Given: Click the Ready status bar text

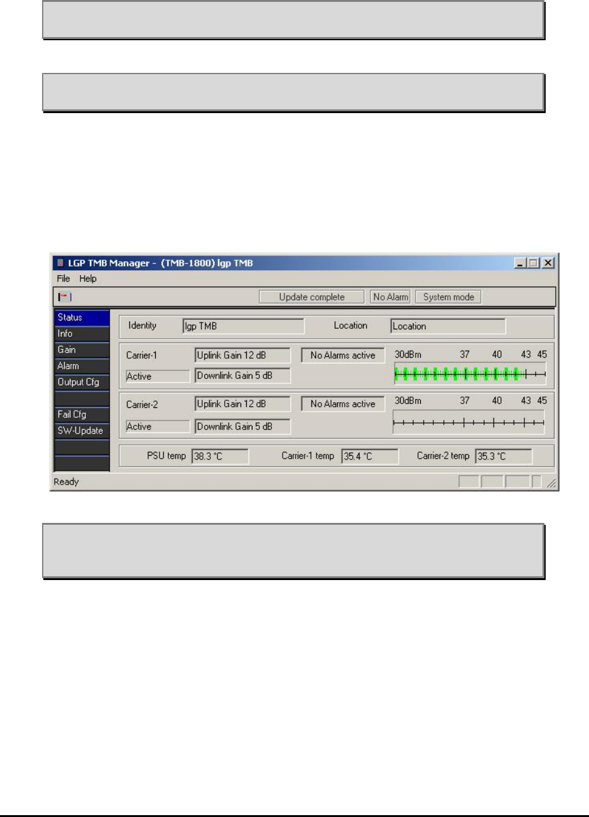Looking at the screenshot, I should (66, 482).
